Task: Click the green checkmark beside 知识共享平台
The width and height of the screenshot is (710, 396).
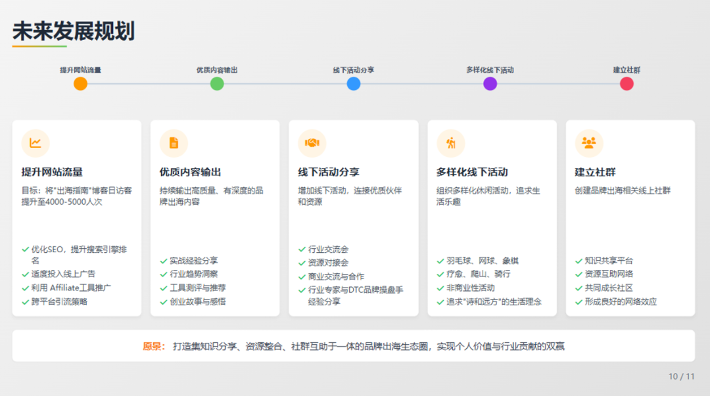Action: point(579,261)
